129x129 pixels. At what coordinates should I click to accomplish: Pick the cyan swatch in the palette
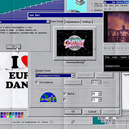(13, 117)
